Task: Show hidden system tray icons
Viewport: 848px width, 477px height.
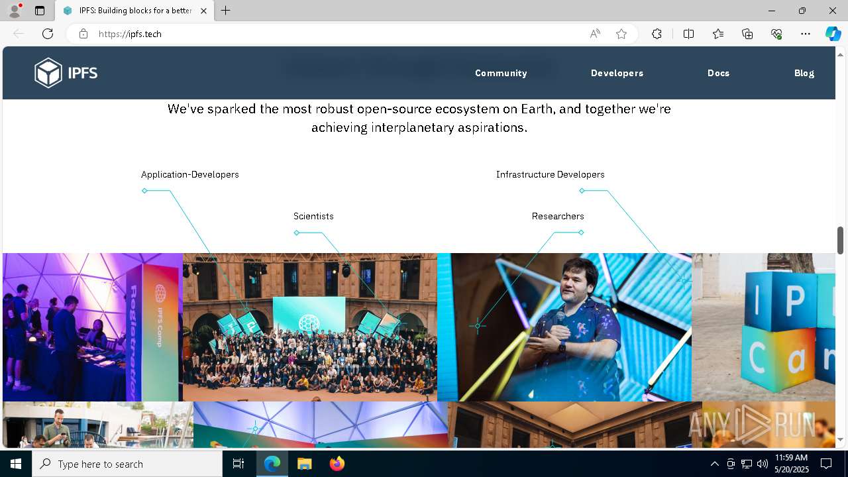Action: [x=714, y=464]
